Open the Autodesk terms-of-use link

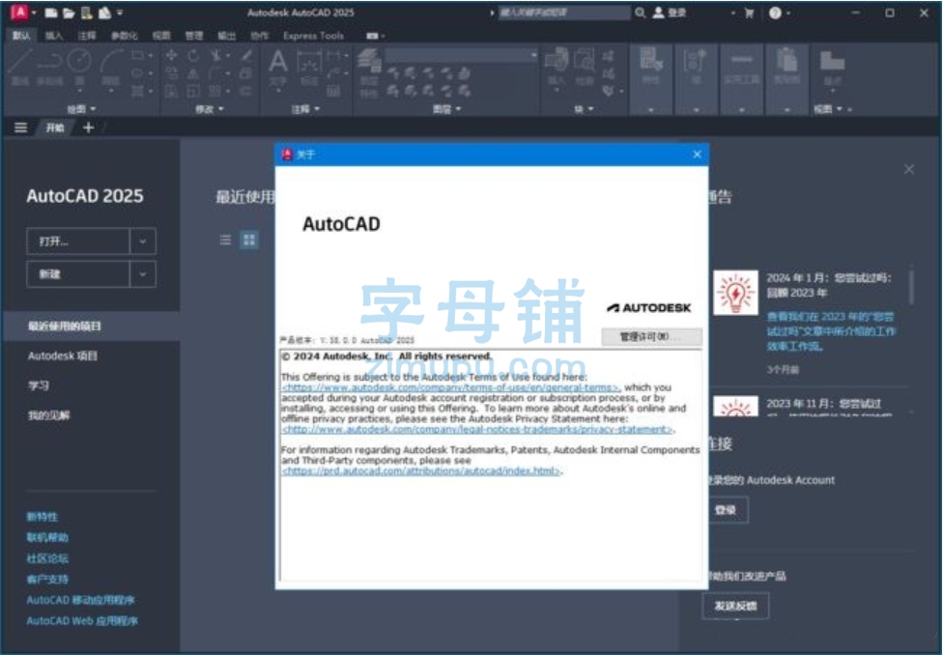(450, 388)
